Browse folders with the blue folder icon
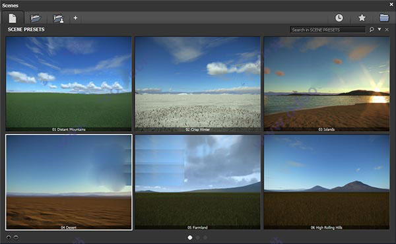 click(x=384, y=18)
